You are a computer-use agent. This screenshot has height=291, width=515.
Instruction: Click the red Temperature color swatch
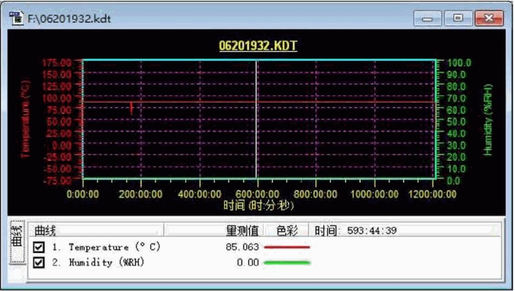[x=287, y=247]
